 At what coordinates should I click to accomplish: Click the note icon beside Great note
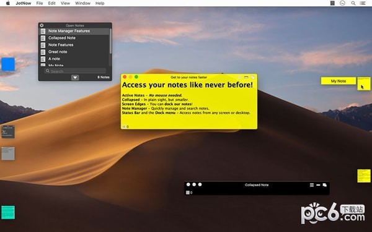point(43,52)
